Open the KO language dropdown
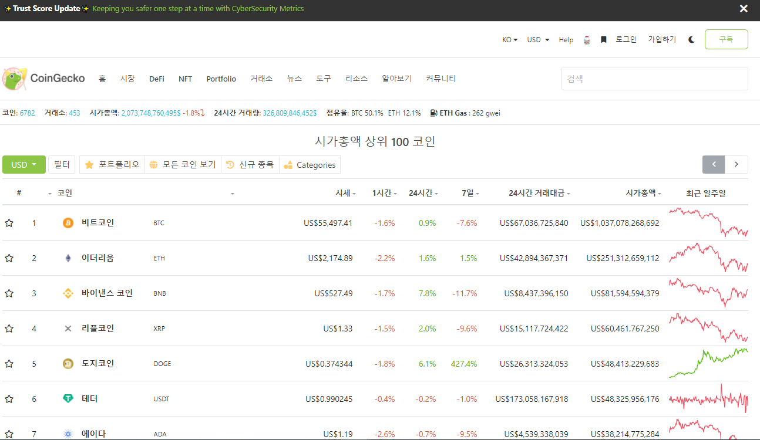 coord(510,40)
